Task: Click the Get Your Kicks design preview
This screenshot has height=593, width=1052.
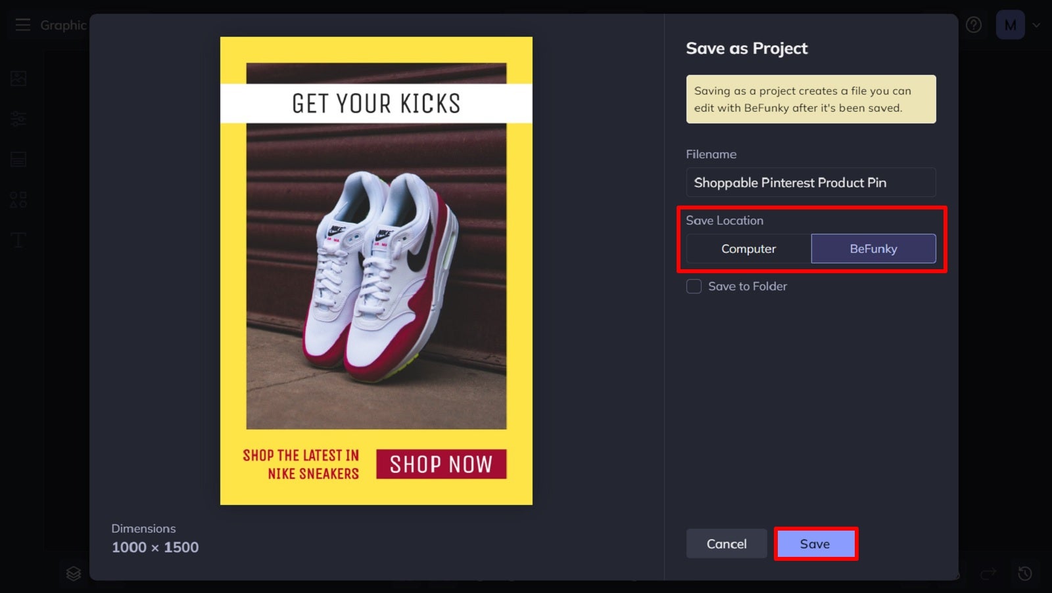Action: click(x=375, y=270)
